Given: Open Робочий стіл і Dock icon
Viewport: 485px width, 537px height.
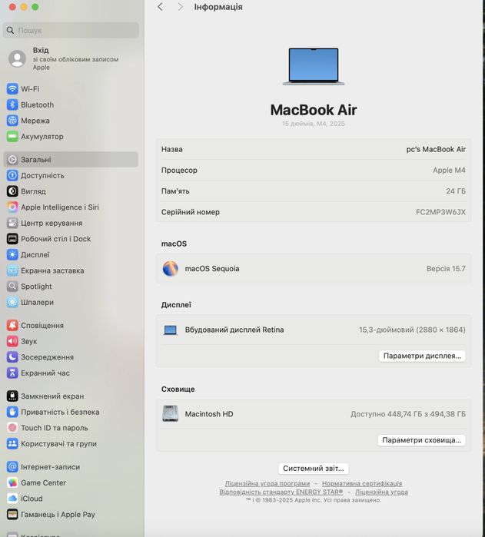Looking at the screenshot, I should pos(12,239).
